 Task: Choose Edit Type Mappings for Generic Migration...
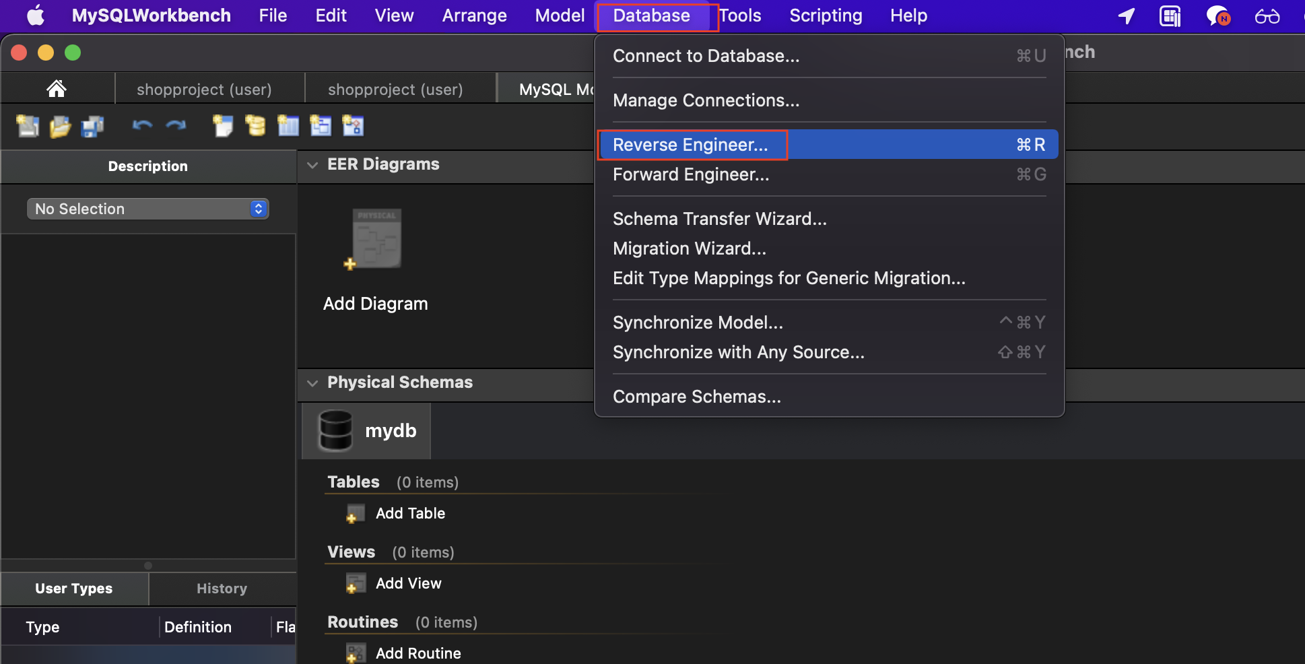coord(830,278)
